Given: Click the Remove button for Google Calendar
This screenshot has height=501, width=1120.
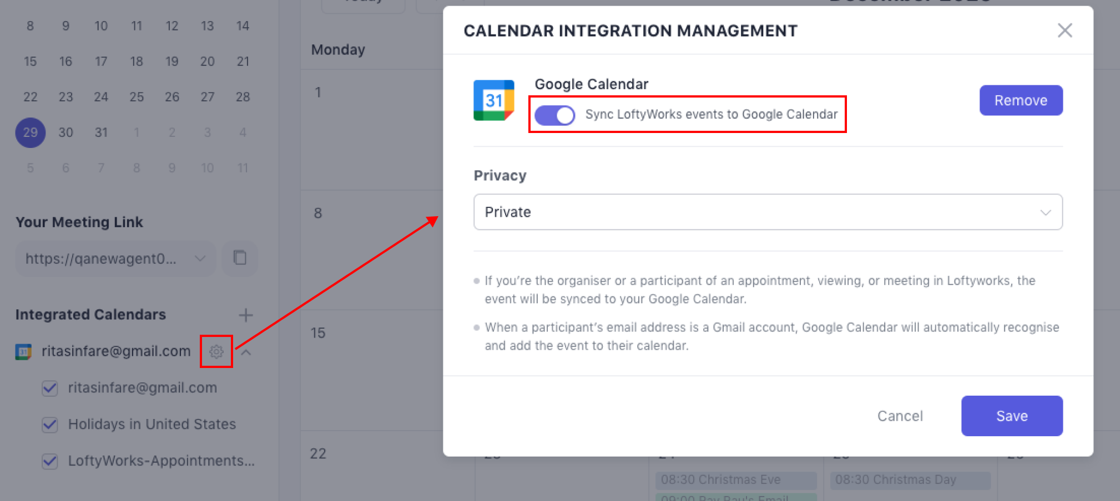Looking at the screenshot, I should point(1020,100).
